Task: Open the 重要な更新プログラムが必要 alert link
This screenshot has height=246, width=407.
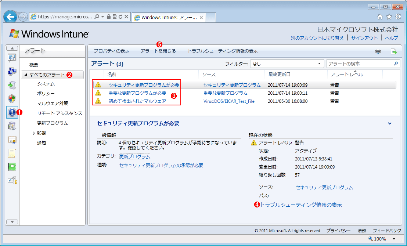Action: coord(137,93)
